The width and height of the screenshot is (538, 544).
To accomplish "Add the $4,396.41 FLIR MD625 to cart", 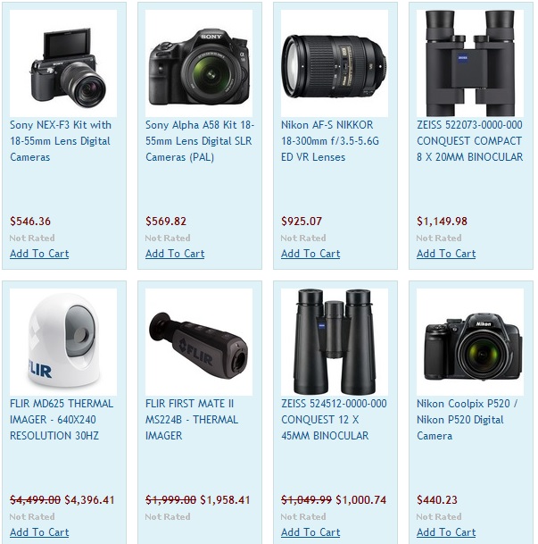I will tap(39, 532).
